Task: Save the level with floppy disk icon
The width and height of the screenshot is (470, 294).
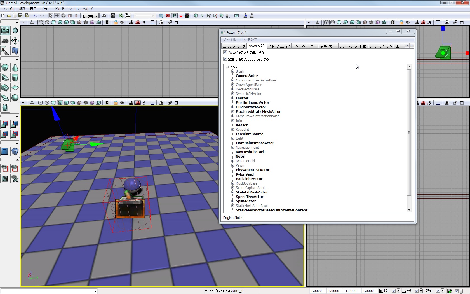Action: 20,16
